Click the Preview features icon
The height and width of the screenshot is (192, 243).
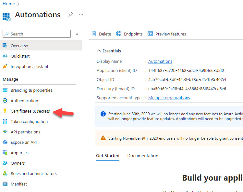[150, 34]
